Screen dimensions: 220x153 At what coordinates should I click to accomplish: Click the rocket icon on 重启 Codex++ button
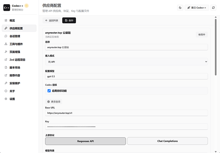pyautogui.click(x=189, y=8)
